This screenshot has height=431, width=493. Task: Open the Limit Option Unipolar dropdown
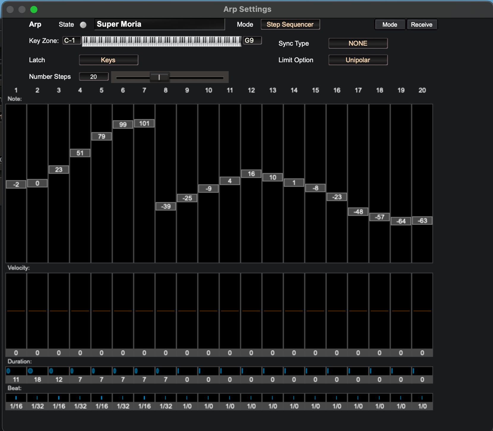tap(358, 60)
